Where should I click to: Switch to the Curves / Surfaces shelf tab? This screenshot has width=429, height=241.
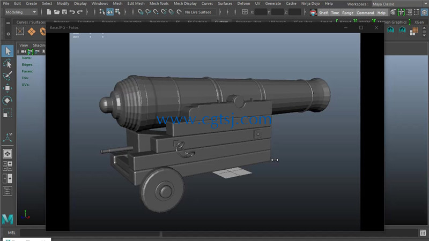(31, 22)
